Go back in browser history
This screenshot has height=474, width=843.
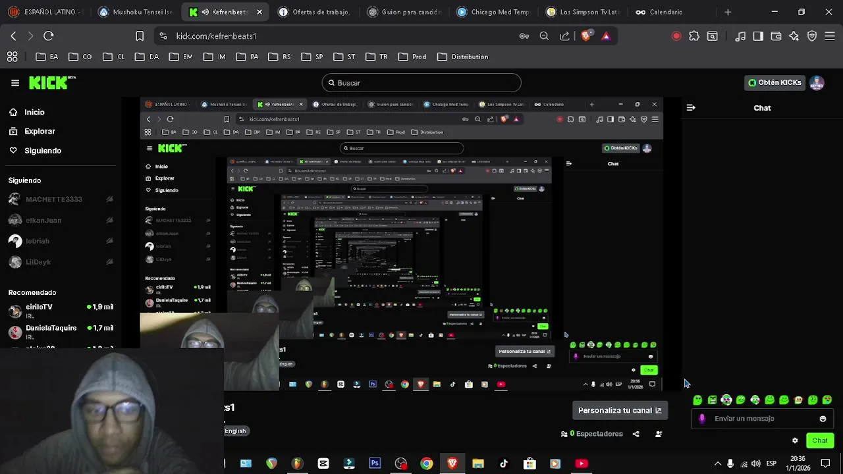coord(13,36)
